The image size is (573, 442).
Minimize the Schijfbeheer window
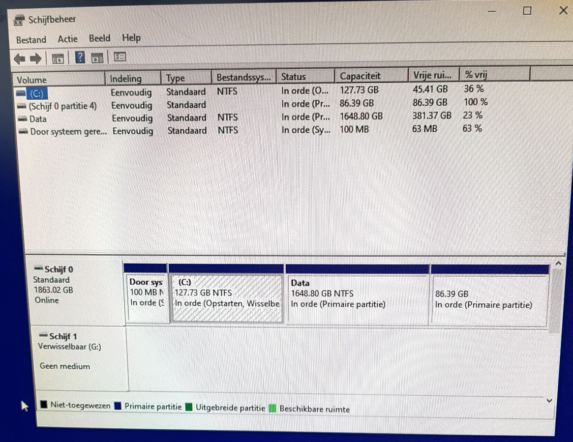pyautogui.click(x=492, y=11)
